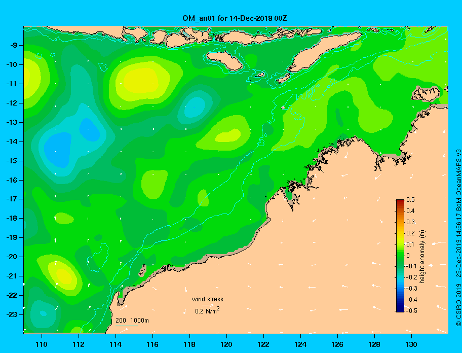Select the CSIRO 2019 BoM OceanMAPS v3 copyright text

pos(458,238)
